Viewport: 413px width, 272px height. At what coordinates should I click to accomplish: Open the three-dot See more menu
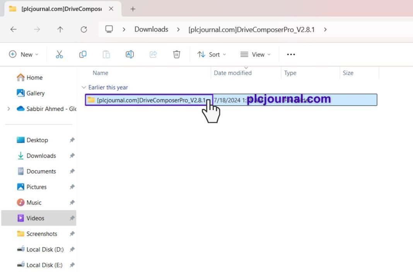click(x=291, y=54)
